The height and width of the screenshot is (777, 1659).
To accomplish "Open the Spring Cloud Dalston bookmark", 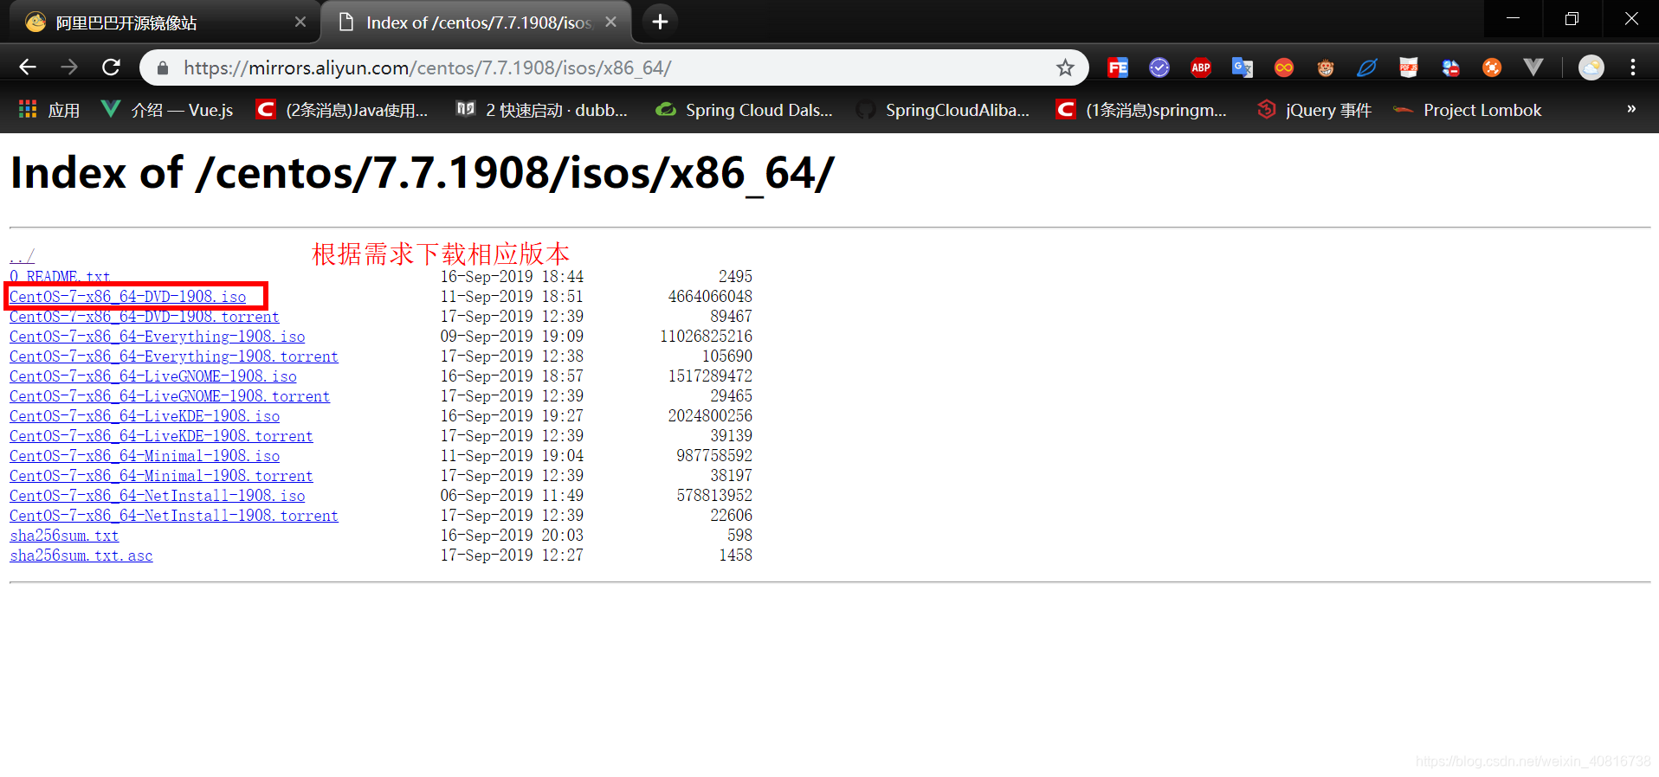I will pyautogui.click(x=745, y=110).
